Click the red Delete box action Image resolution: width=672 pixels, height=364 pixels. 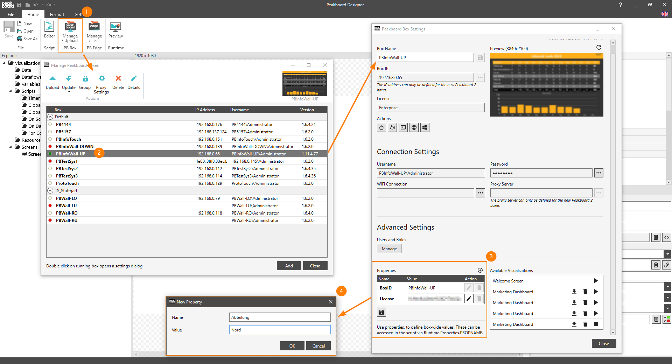coord(118,83)
